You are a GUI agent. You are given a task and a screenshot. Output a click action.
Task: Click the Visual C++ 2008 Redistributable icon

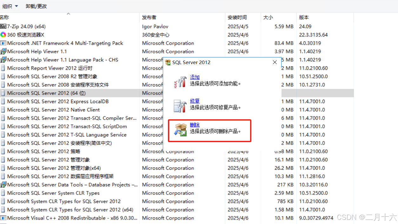(3, 218)
